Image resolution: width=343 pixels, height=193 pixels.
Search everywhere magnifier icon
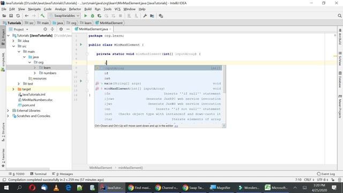pyautogui.click(x=339, y=16)
